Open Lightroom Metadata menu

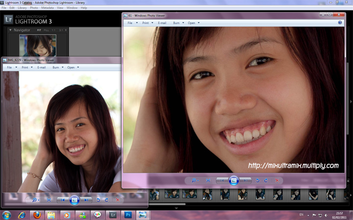click(48, 8)
